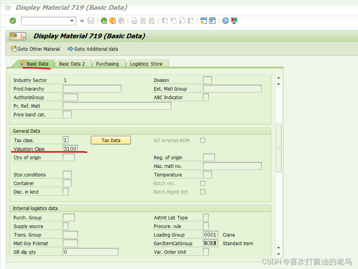Click the GenItemCatGroup field showing NORM
Image resolution: width=358 pixels, height=269 pixels.
(210, 243)
